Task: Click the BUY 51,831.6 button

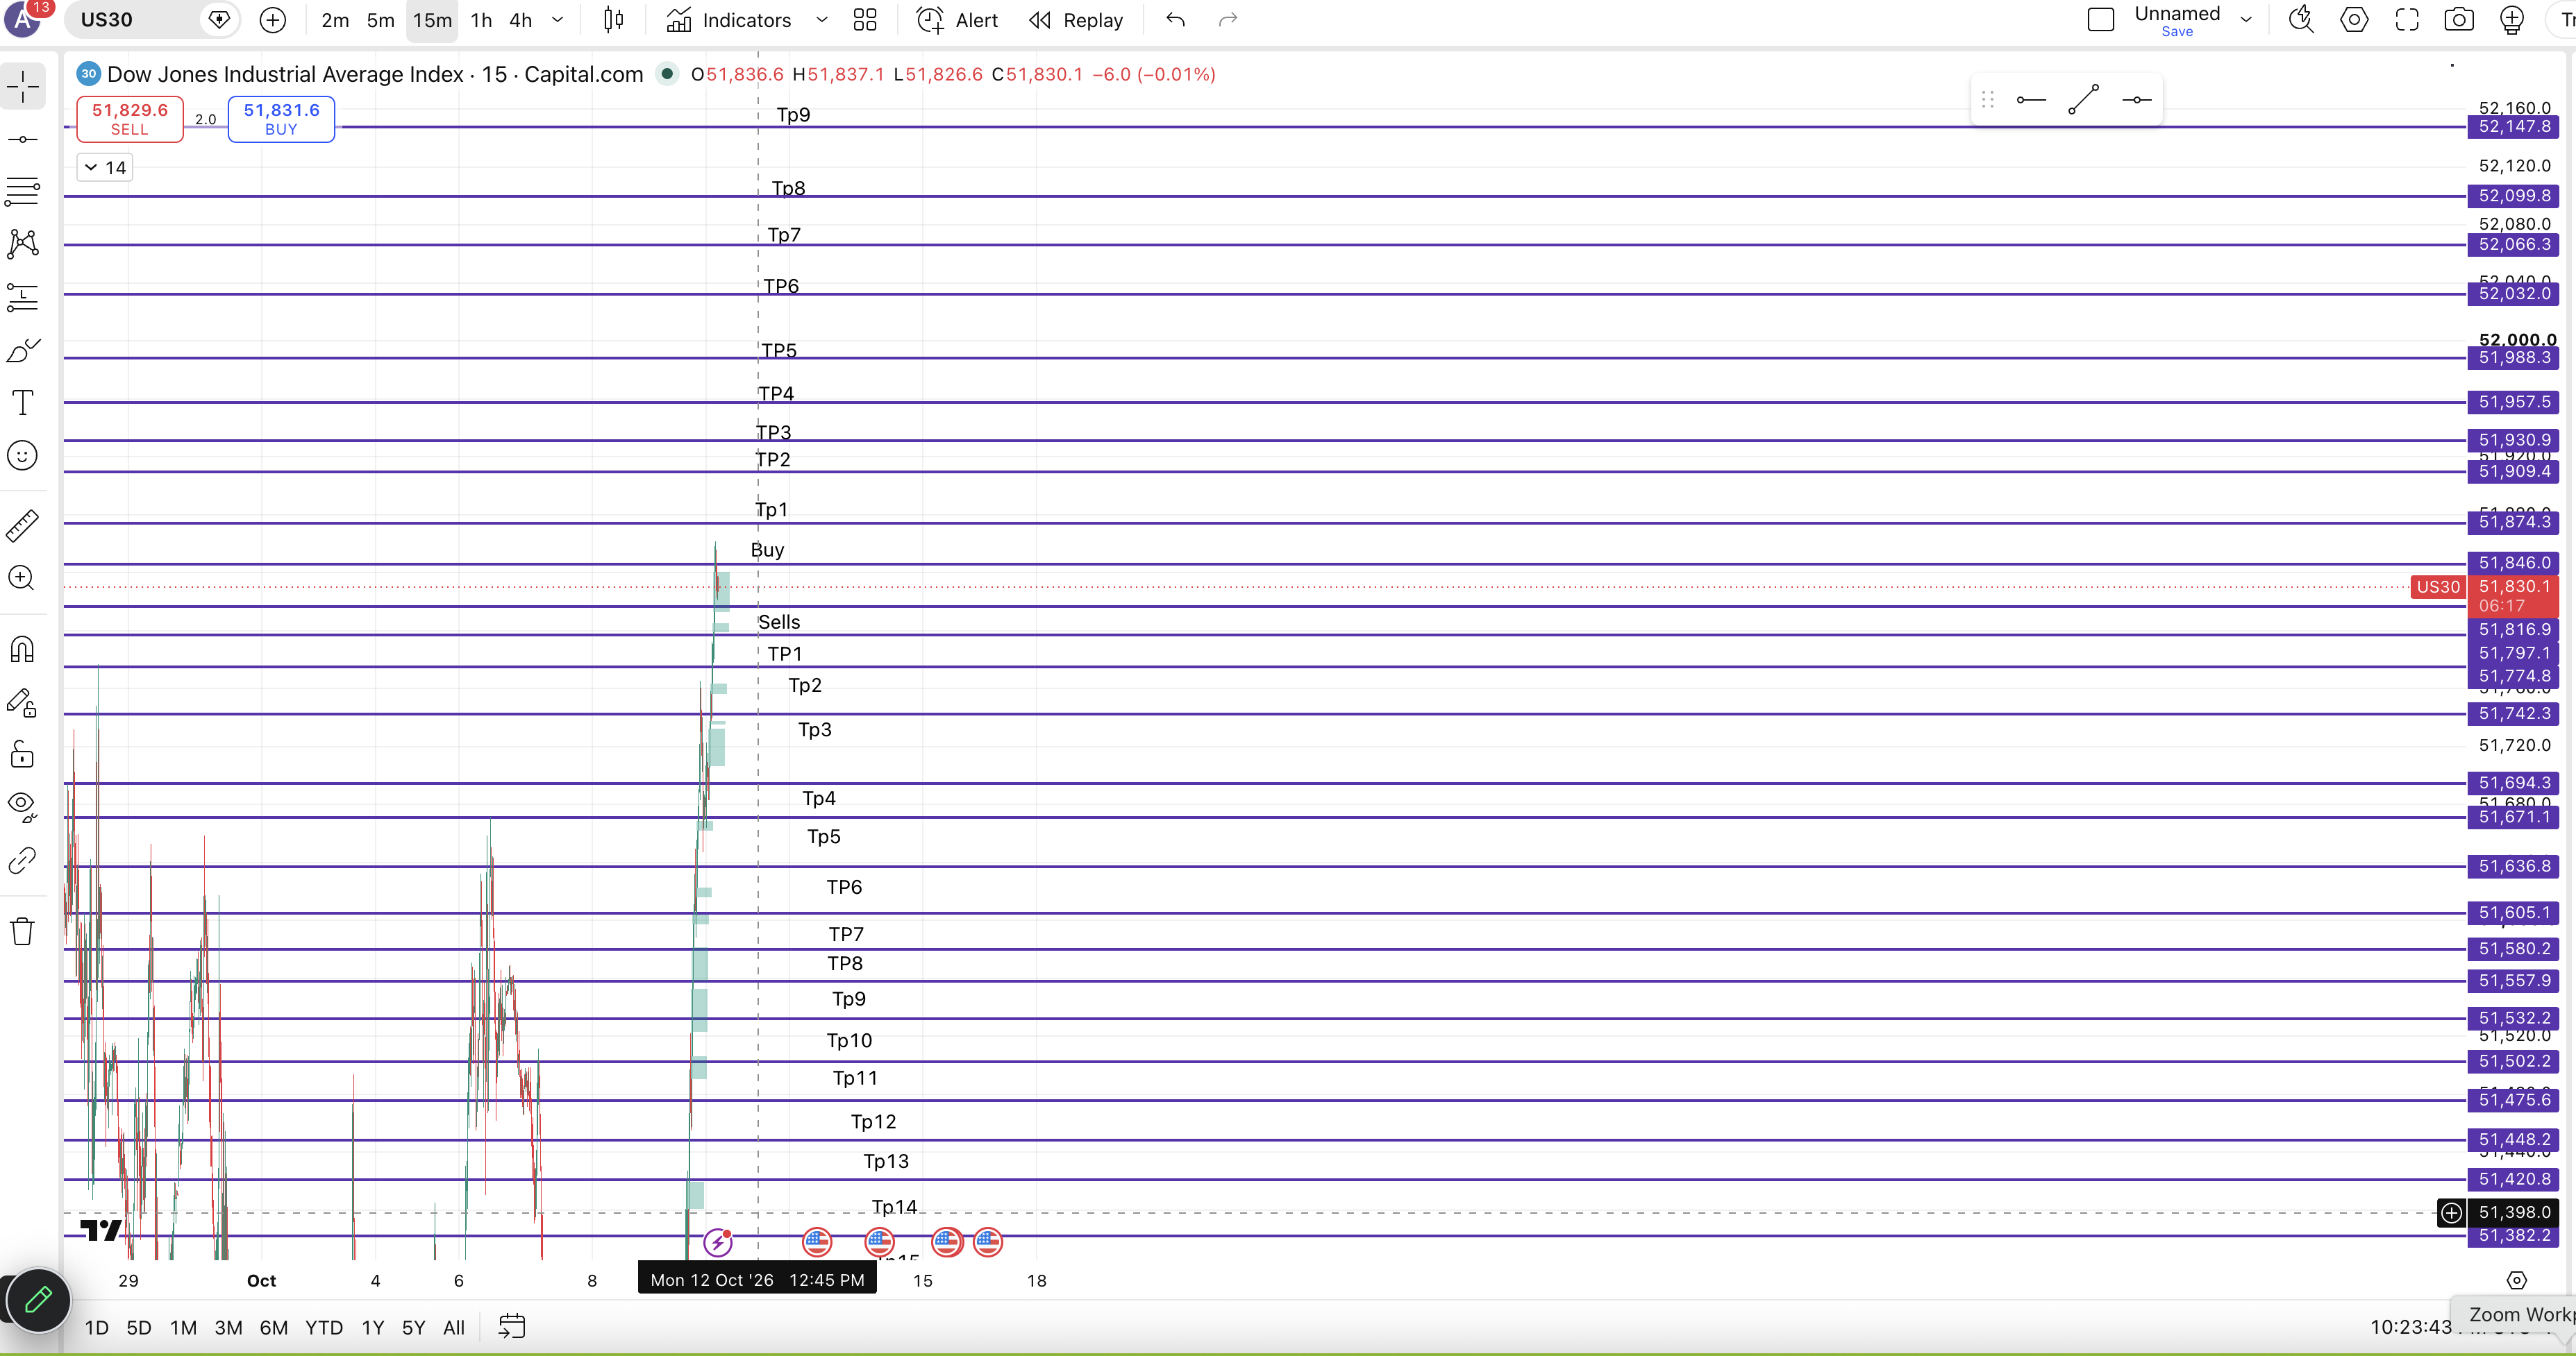Action: pyautogui.click(x=281, y=119)
